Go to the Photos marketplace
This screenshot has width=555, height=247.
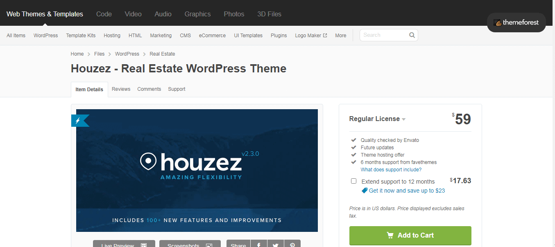coord(234,14)
